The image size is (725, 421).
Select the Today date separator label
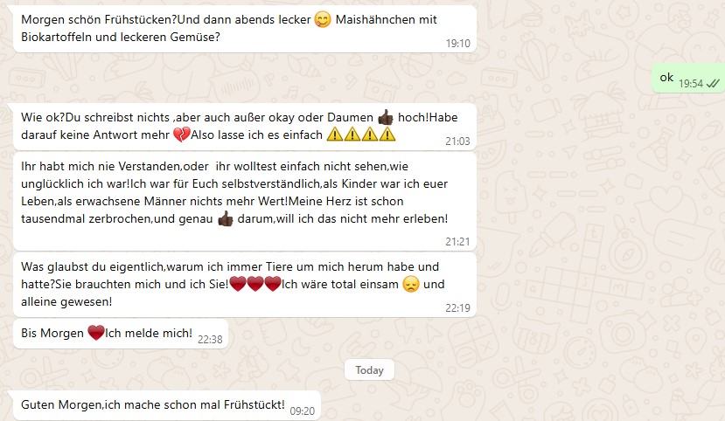pos(369,370)
